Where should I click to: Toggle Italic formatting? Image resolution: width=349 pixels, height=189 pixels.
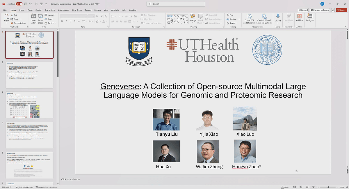coord(66,21)
